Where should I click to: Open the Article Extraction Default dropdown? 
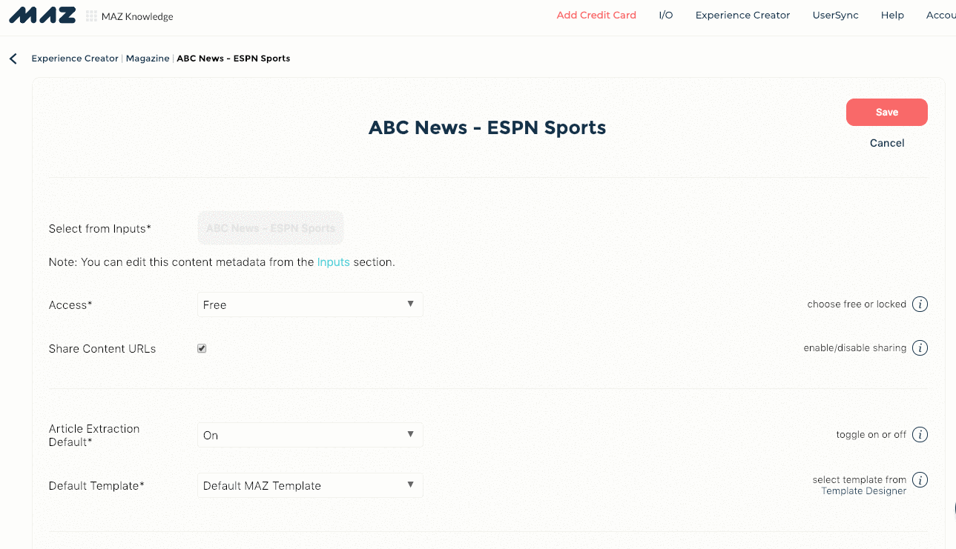[x=310, y=435]
